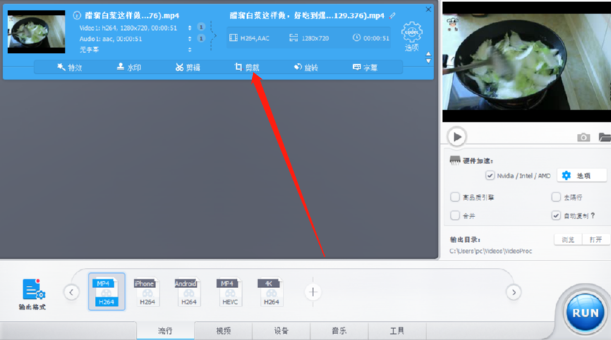
Task: Click the info icon beside source filename
Action: (77, 15)
